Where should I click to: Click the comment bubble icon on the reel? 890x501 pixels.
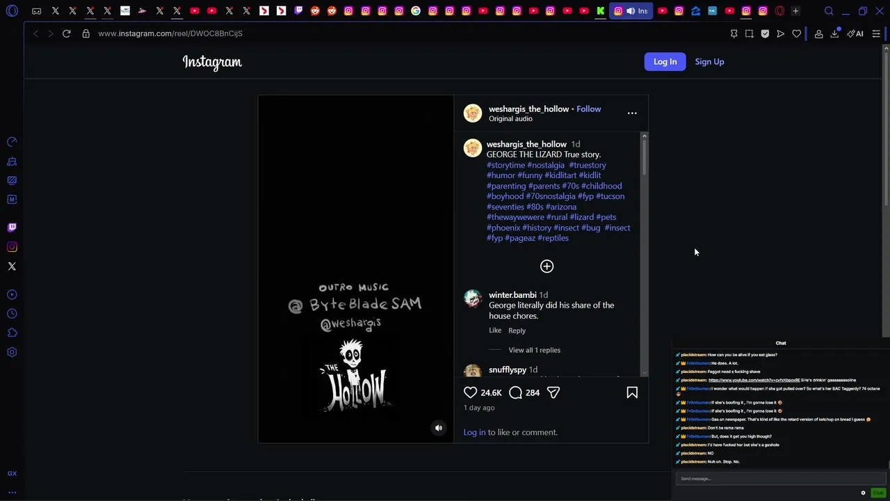pos(515,392)
